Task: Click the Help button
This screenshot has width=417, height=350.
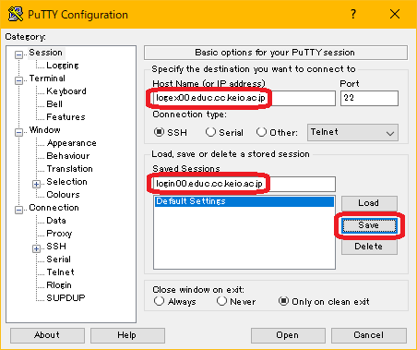Action: pyautogui.click(x=127, y=335)
